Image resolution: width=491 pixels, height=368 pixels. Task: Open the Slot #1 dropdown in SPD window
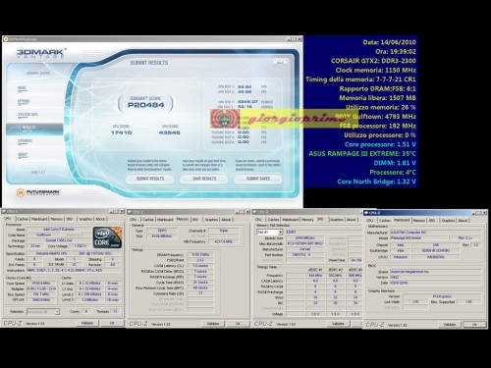270,232
